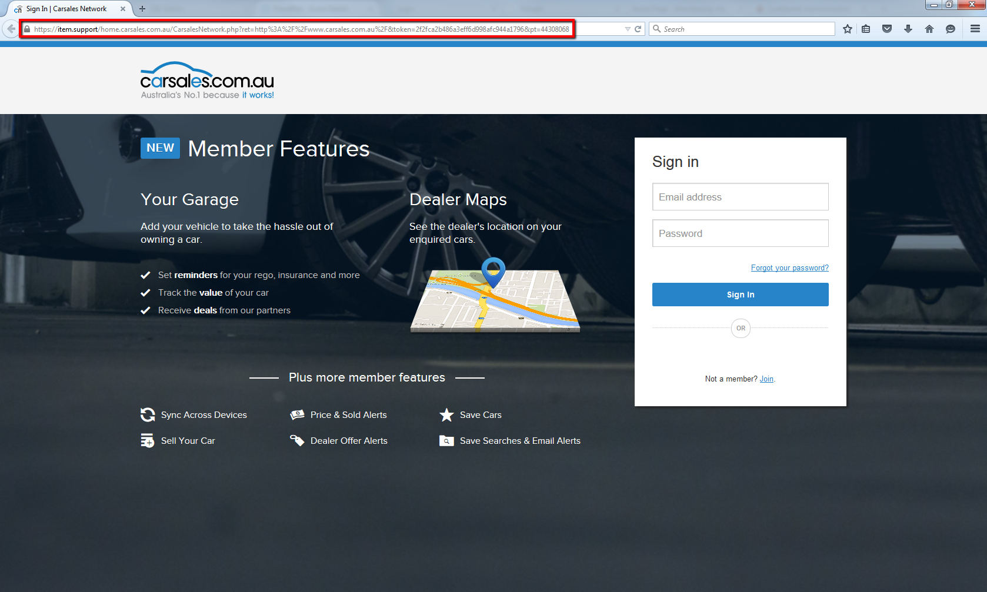Open the Downloads arrow icon
The height and width of the screenshot is (592, 987).
point(908,29)
